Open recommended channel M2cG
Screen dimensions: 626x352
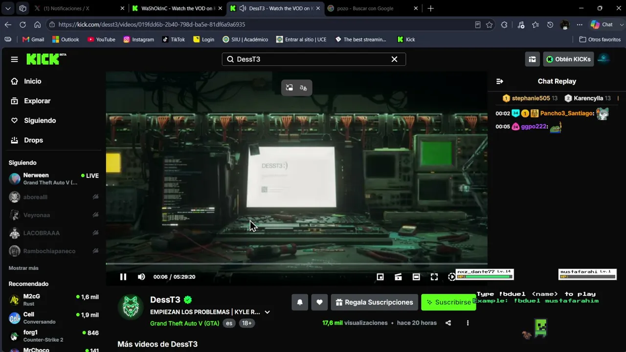tap(54, 300)
